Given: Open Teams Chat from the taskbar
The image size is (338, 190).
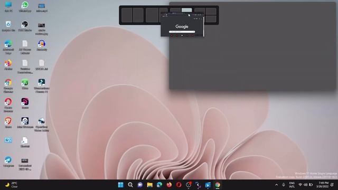Looking at the screenshot, I should [x=140, y=185].
